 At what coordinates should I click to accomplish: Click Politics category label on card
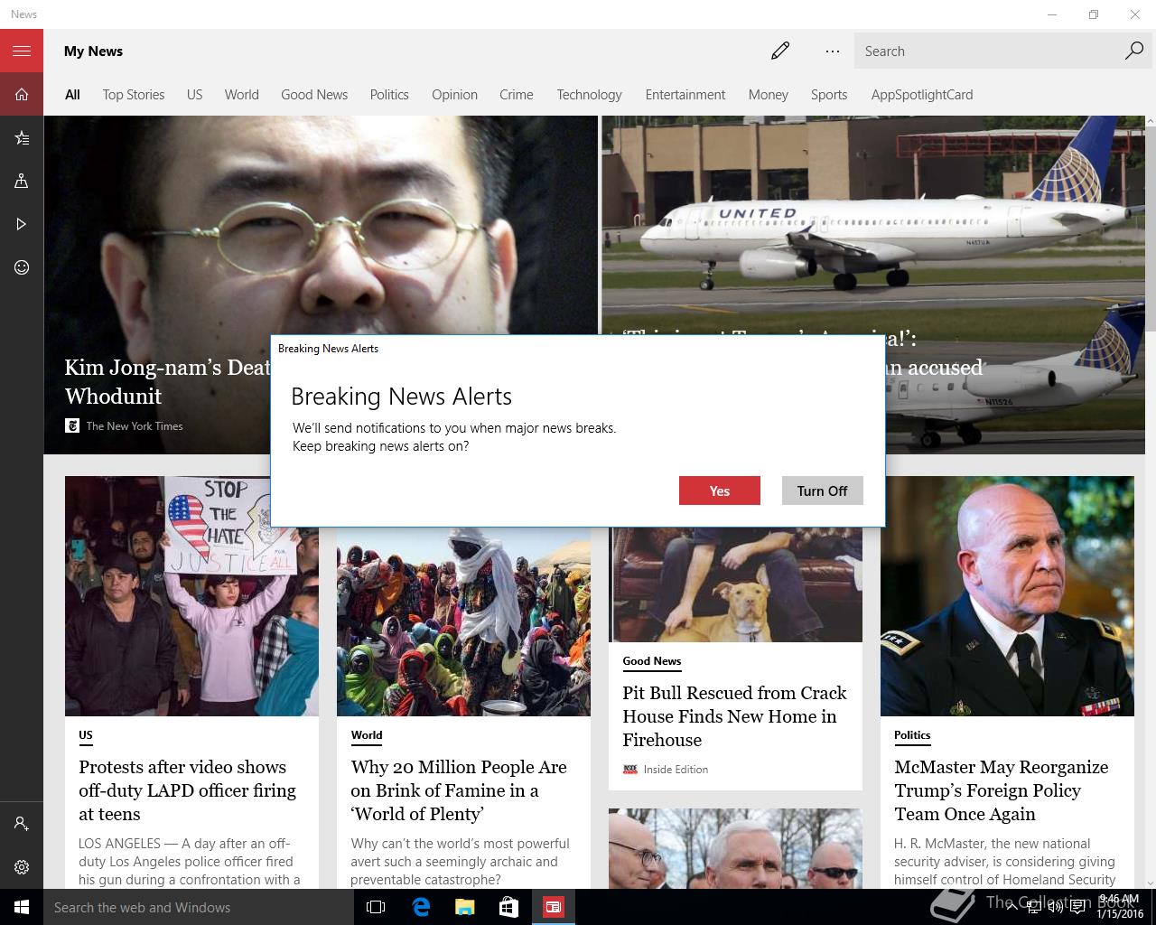tap(912, 735)
